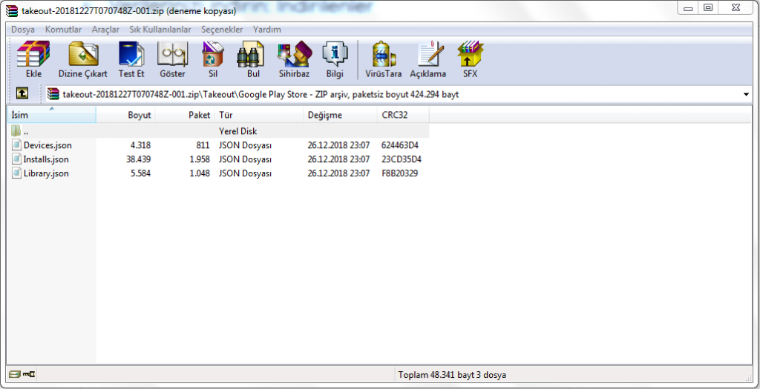Image resolution: width=760 pixels, height=389 pixels.
Task: Select the Devices.json file name
Action: (47, 145)
